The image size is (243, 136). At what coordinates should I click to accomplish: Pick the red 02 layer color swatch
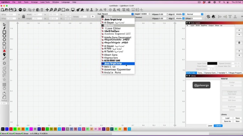pos(11,129)
